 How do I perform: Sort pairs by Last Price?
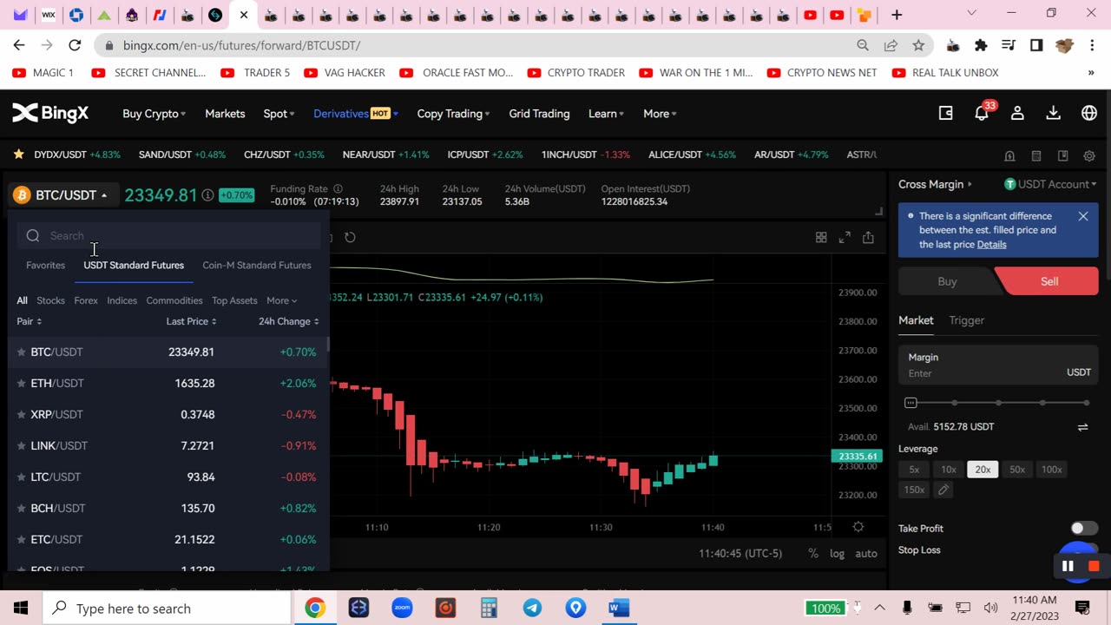click(x=191, y=321)
